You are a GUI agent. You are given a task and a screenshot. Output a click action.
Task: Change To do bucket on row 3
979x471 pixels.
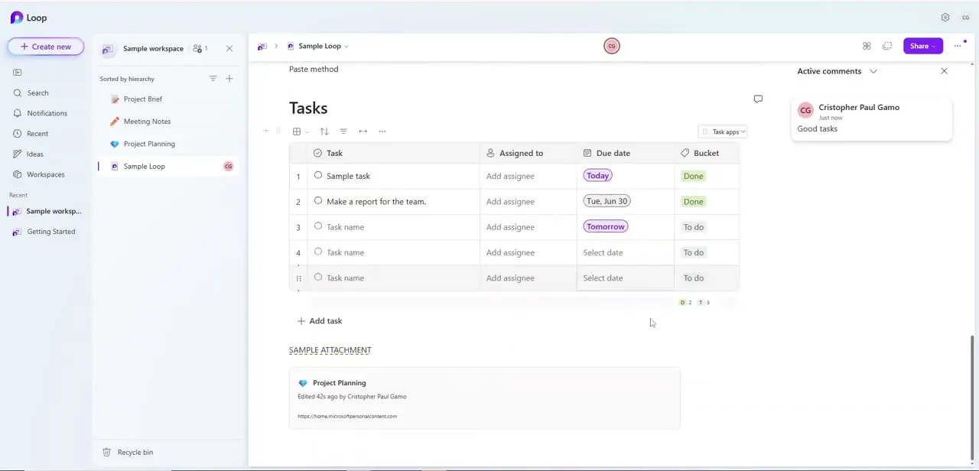coord(693,227)
